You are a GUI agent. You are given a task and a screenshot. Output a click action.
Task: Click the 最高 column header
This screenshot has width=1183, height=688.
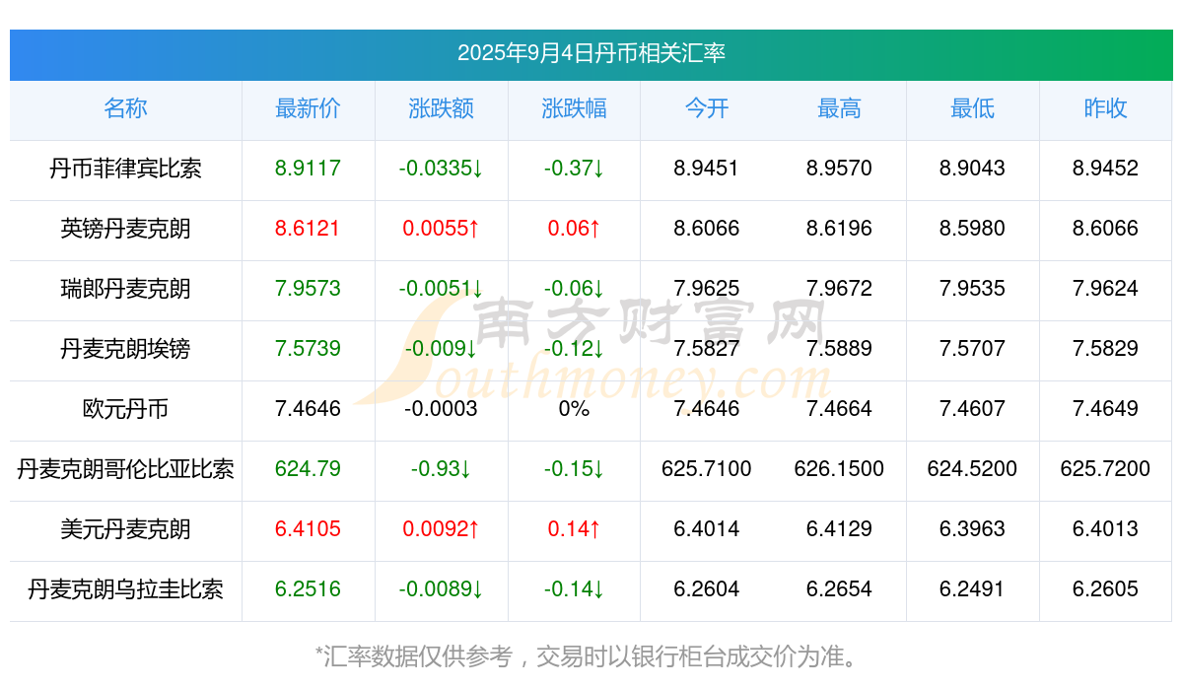click(x=840, y=108)
